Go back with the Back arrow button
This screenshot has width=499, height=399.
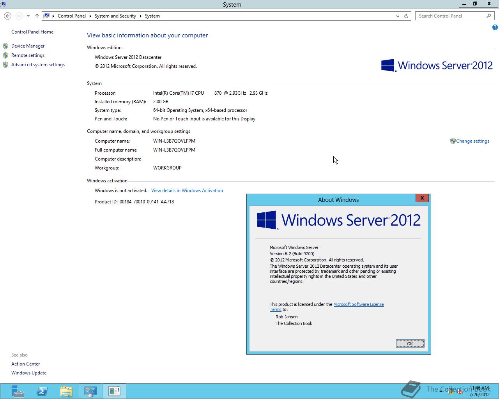[x=7, y=16]
